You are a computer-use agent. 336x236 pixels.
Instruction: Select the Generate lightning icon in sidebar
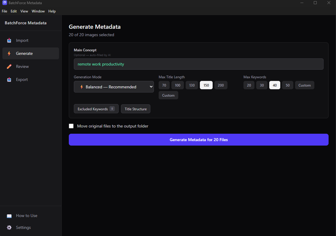9,53
